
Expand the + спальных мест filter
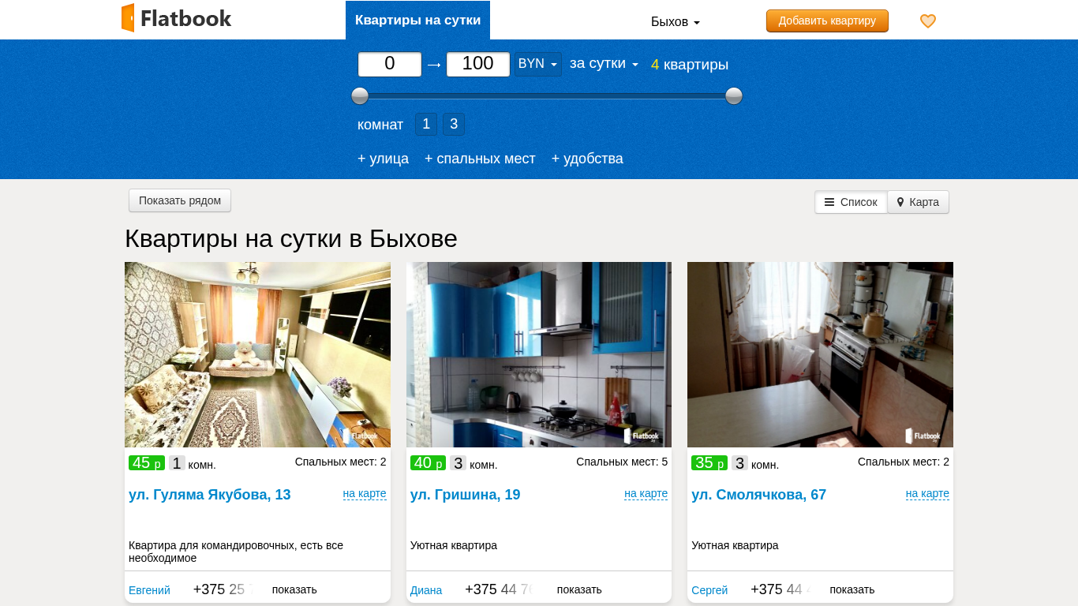[x=480, y=159]
